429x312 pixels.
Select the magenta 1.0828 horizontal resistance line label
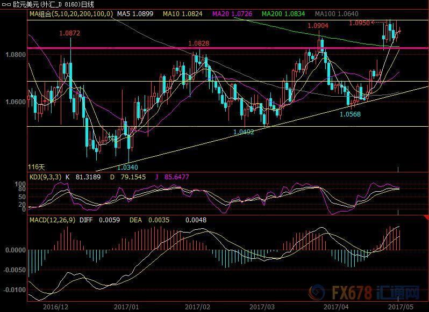(199, 43)
